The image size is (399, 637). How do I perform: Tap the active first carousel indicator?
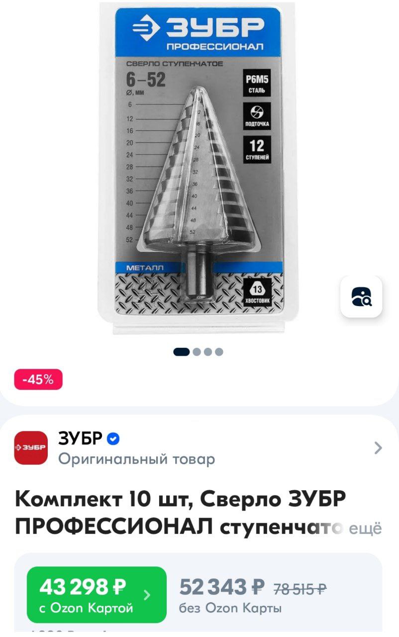point(181,352)
